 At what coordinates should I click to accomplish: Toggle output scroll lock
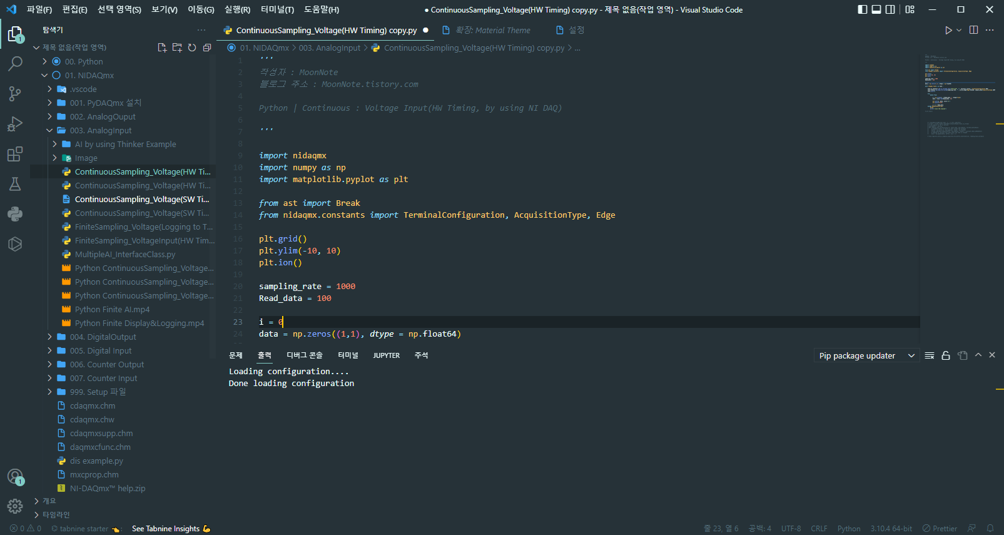[946, 355]
